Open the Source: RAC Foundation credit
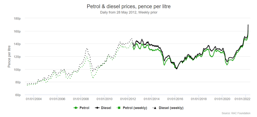This screenshot has height=117, width=257. pos(238,113)
